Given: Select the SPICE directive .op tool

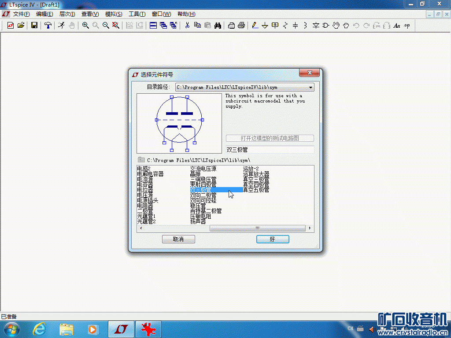Looking at the screenshot, I should (407, 25).
